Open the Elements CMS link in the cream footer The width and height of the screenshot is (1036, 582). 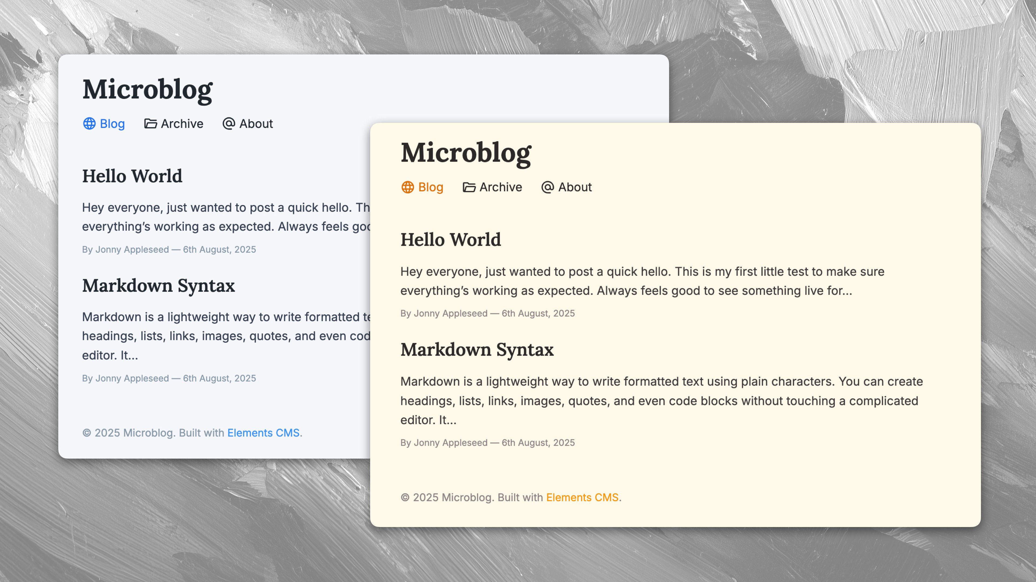point(582,497)
